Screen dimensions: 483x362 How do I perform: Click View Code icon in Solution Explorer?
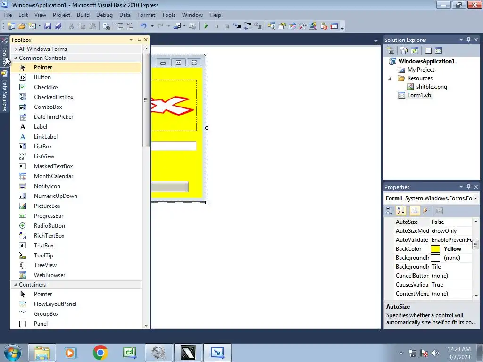(428, 50)
